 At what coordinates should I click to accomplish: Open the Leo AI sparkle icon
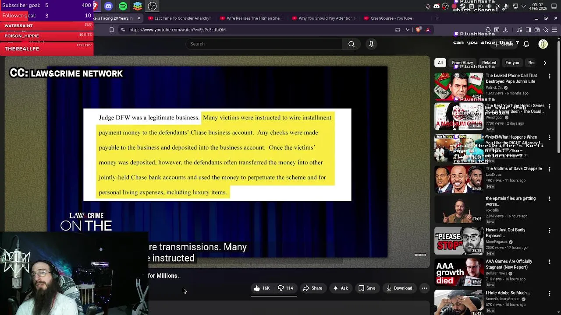(x=546, y=30)
